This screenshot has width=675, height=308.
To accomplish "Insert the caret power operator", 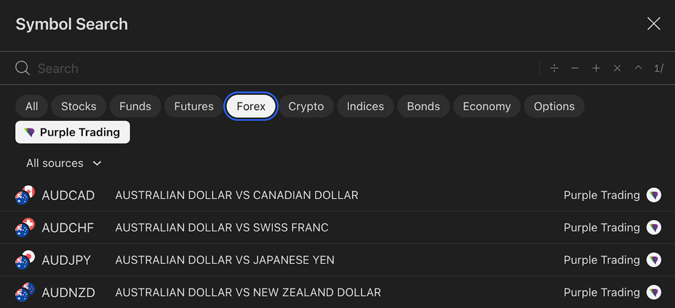I will [x=638, y=68].
